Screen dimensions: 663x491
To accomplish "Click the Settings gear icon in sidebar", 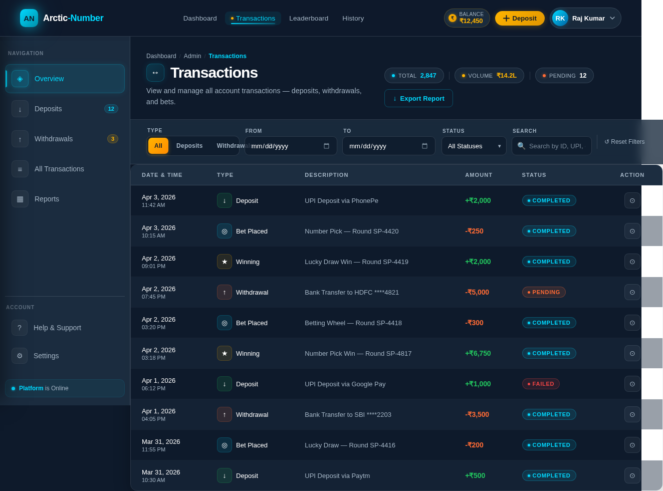I will click(20, 356).
